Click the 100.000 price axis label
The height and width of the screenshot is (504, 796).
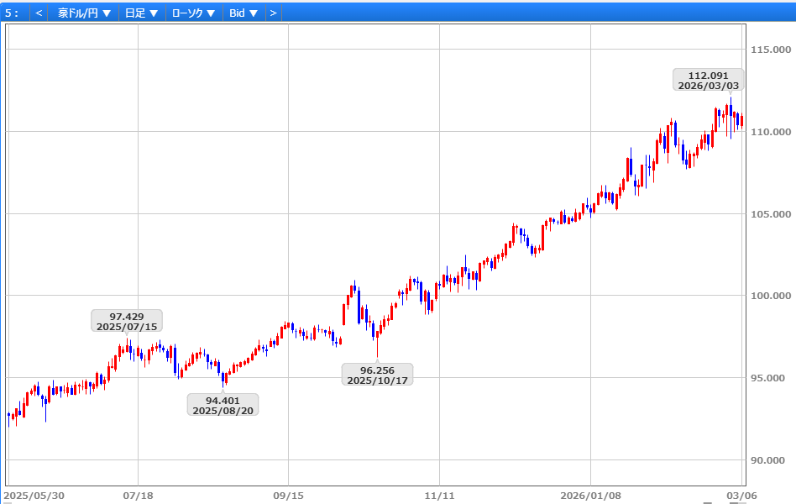(770, 296)
